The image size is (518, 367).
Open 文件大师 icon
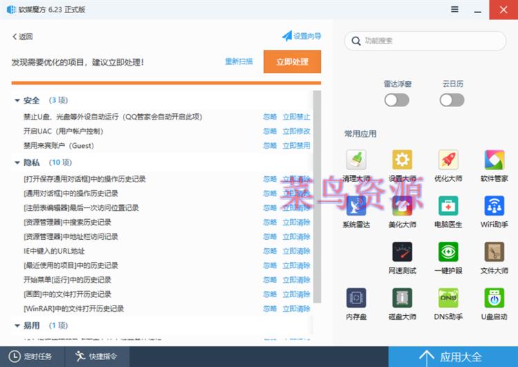click(x=495, y=252)
